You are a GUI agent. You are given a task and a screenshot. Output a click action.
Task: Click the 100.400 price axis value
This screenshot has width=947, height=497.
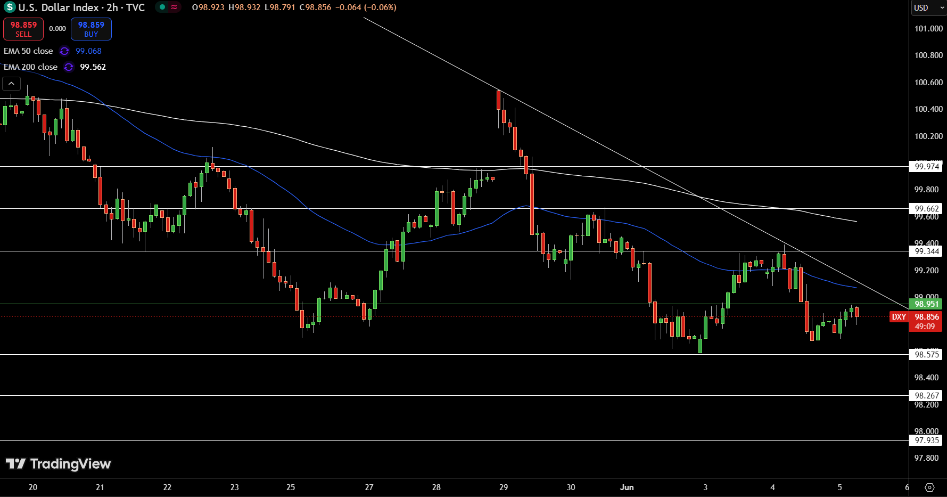click(x=928, y=109)
